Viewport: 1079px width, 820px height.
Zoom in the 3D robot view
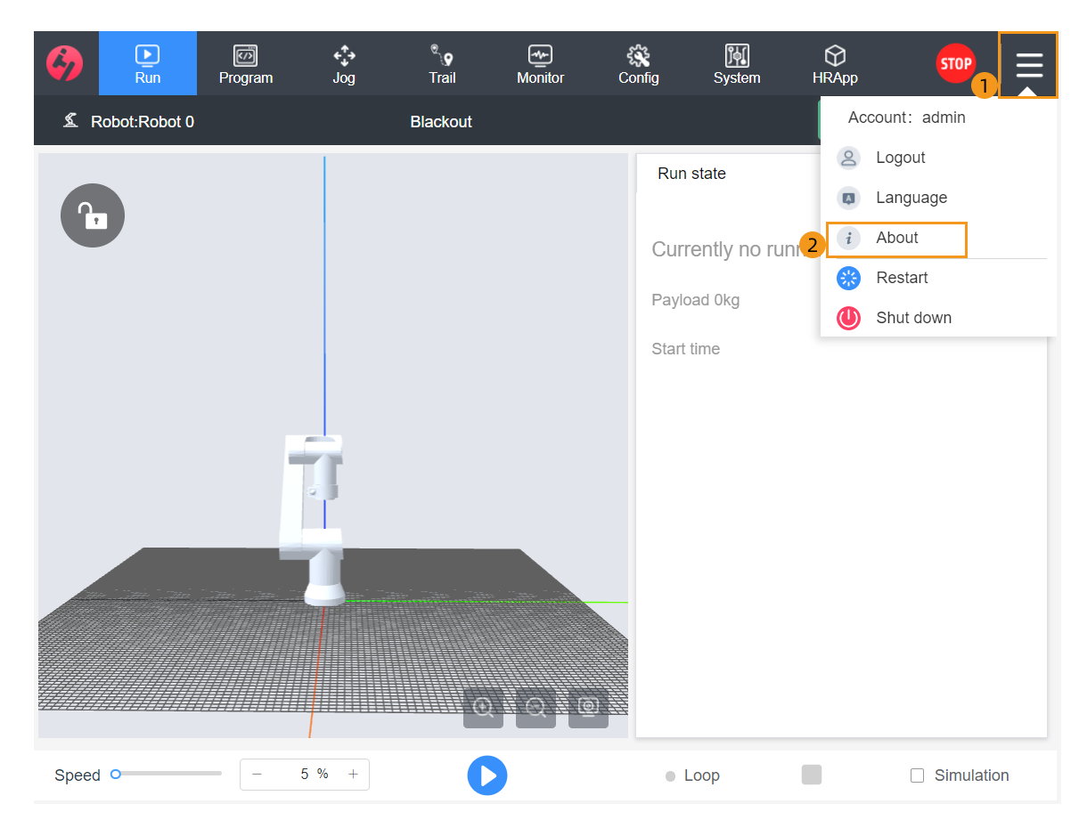(x=483, y=708)
